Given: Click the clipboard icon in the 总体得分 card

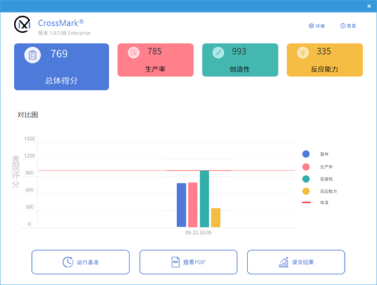Looking at the screenshot, I should tap(33, 55).
